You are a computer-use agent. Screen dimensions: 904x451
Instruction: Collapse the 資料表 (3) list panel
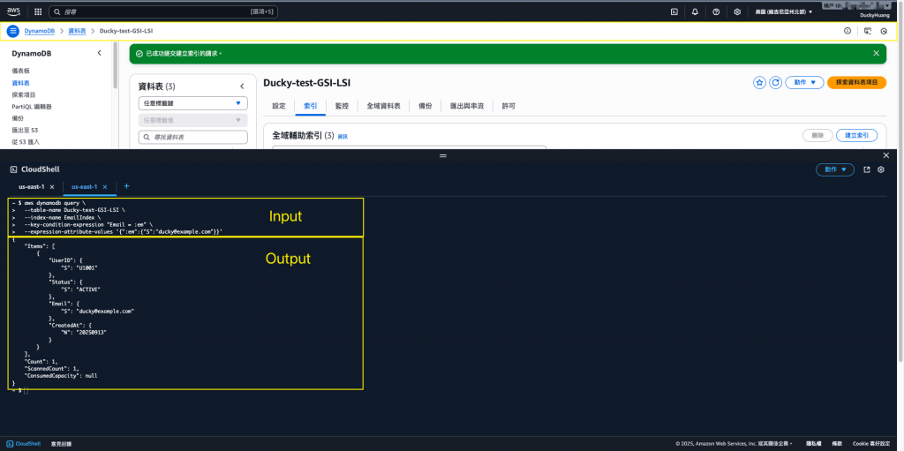242,86
